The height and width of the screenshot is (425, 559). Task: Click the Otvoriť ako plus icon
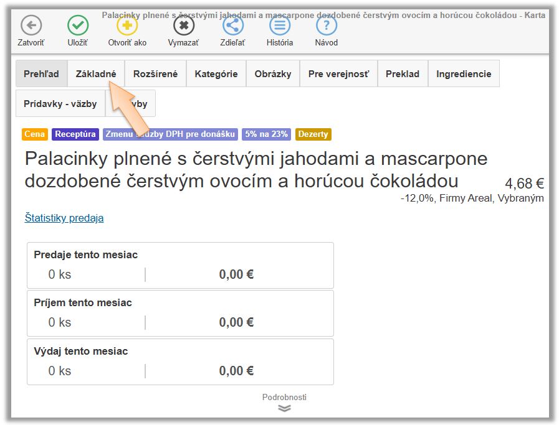pyautogui.click(x=127, y=26)
